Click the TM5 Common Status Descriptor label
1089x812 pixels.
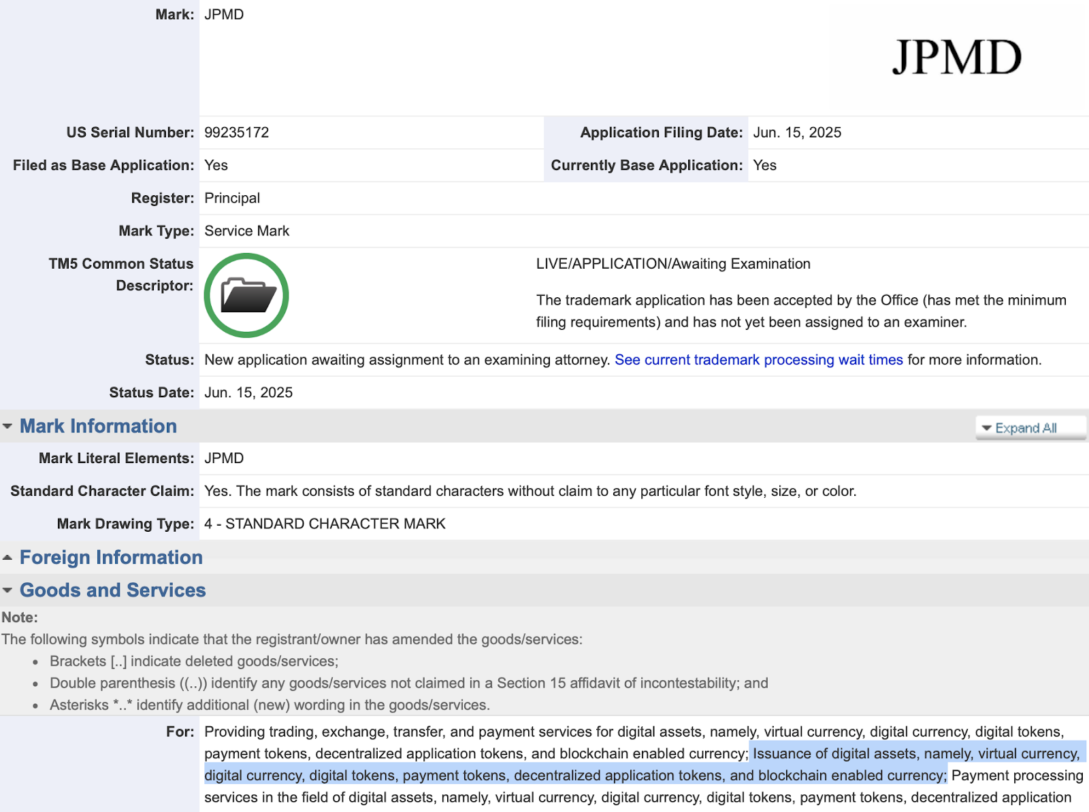click(x=121, y=275)
